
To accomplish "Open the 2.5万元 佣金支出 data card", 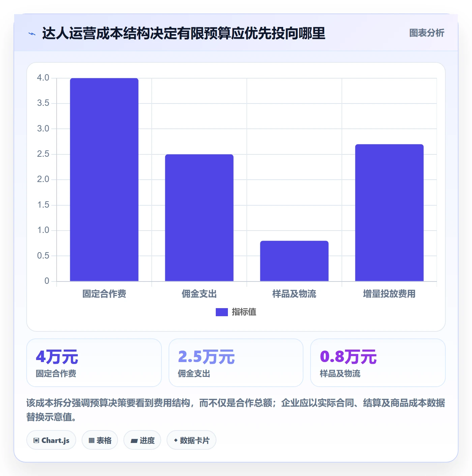I will coord(236,363).
